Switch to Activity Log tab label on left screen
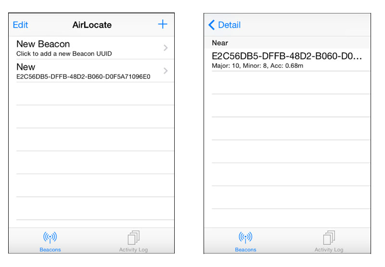Viewport: 385px width, 267px height. pyautogui.click(x=133, y=250)
